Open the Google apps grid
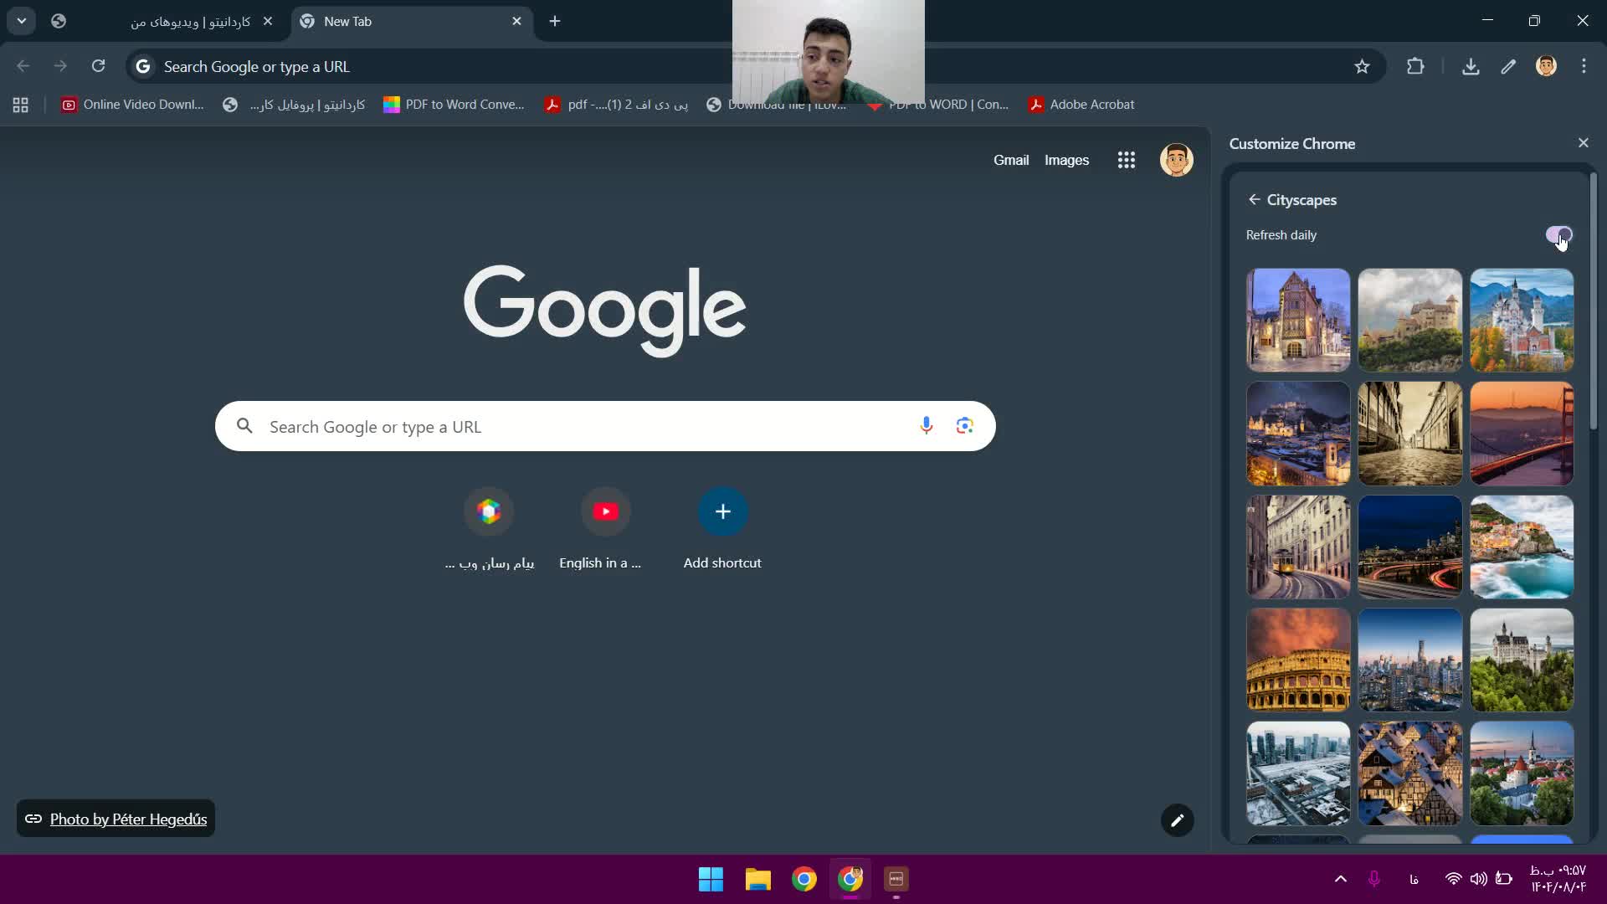 (1126, 160)
